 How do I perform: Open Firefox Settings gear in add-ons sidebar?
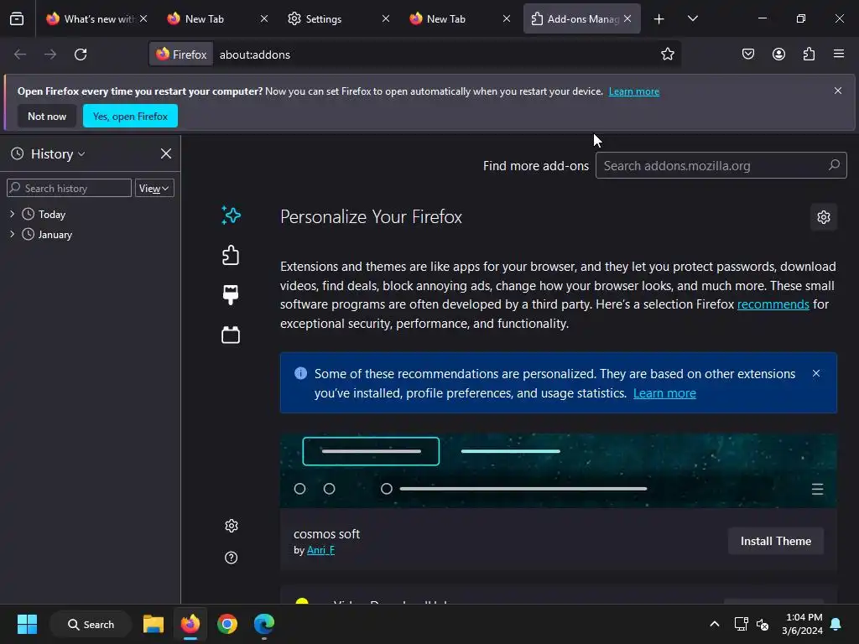[x=232, y=526]
